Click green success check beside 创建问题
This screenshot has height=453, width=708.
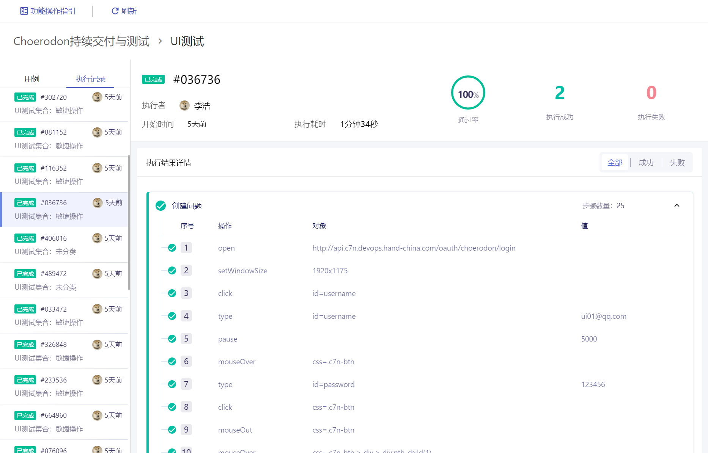tap(160, 206)
